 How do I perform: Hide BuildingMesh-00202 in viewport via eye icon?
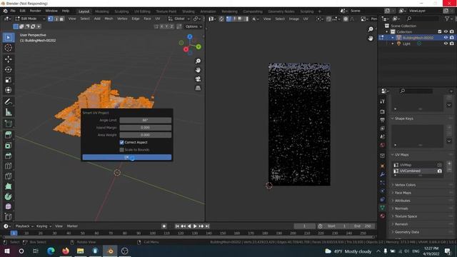pos(446,38)
